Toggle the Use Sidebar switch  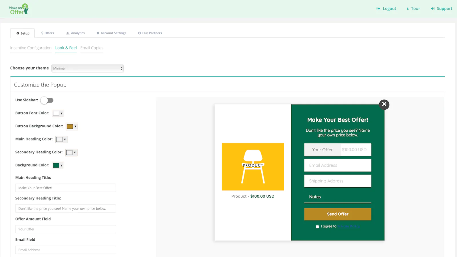point(47,100)
